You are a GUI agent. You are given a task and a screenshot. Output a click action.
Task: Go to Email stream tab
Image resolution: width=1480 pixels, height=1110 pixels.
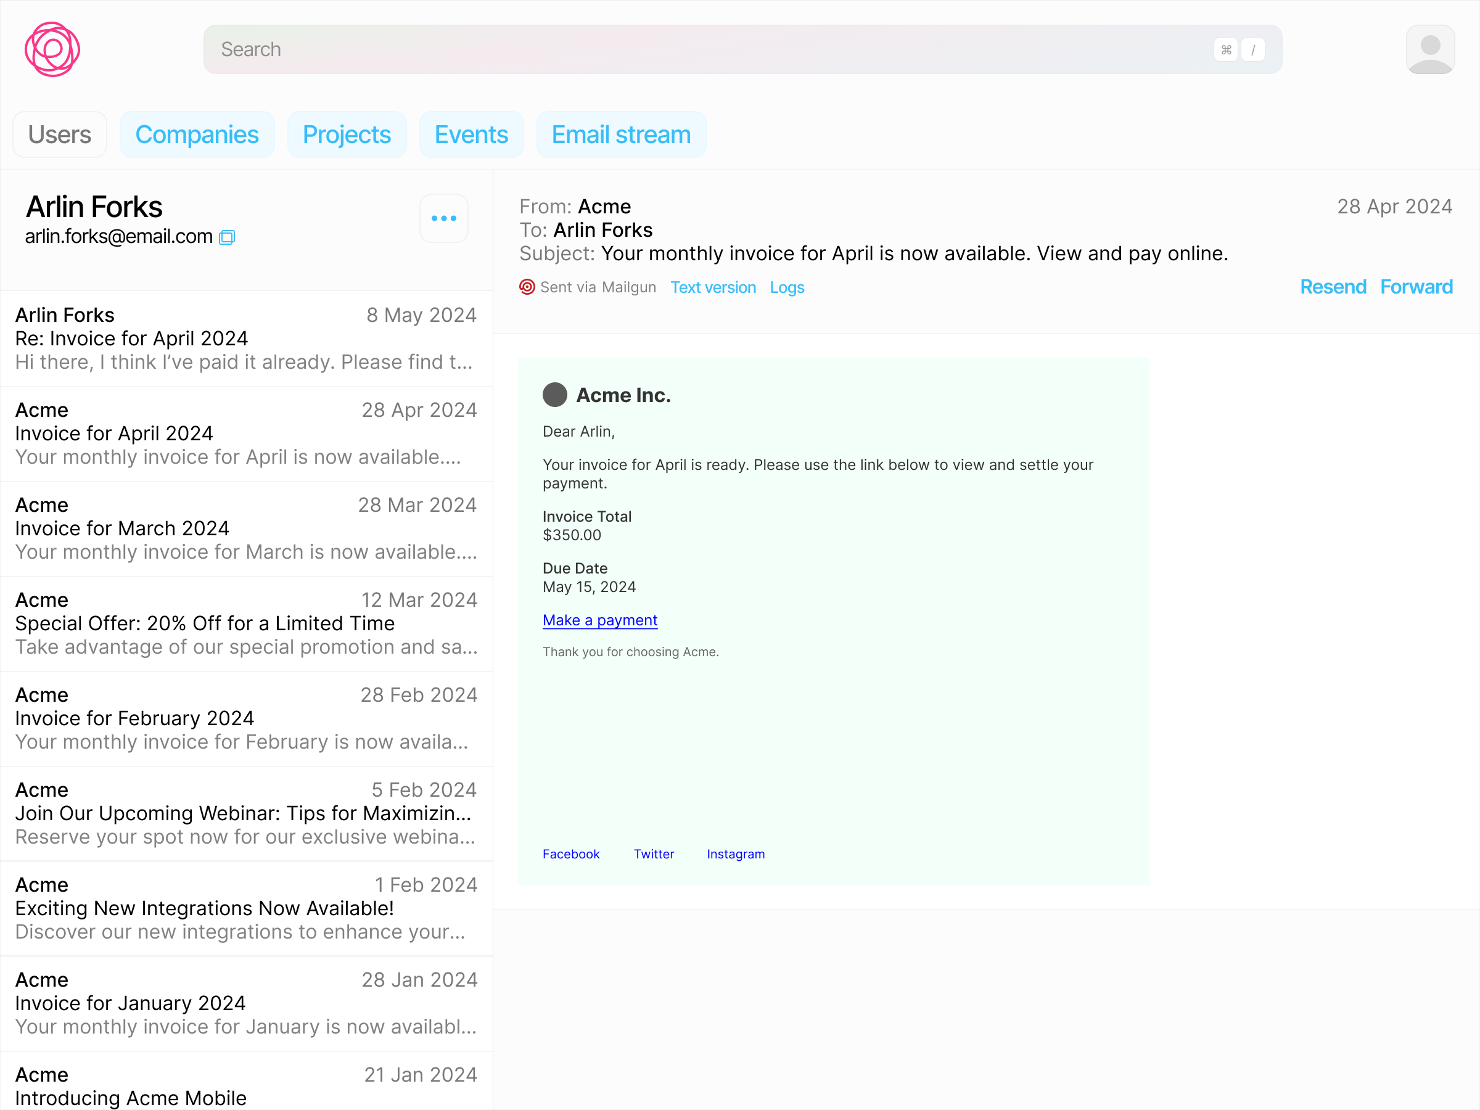click(x=621, y=134)
